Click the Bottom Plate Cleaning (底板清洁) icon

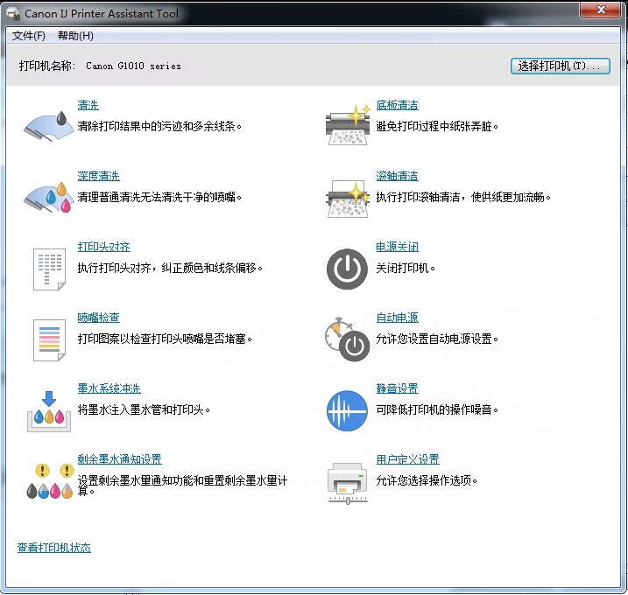pos(348,125)
